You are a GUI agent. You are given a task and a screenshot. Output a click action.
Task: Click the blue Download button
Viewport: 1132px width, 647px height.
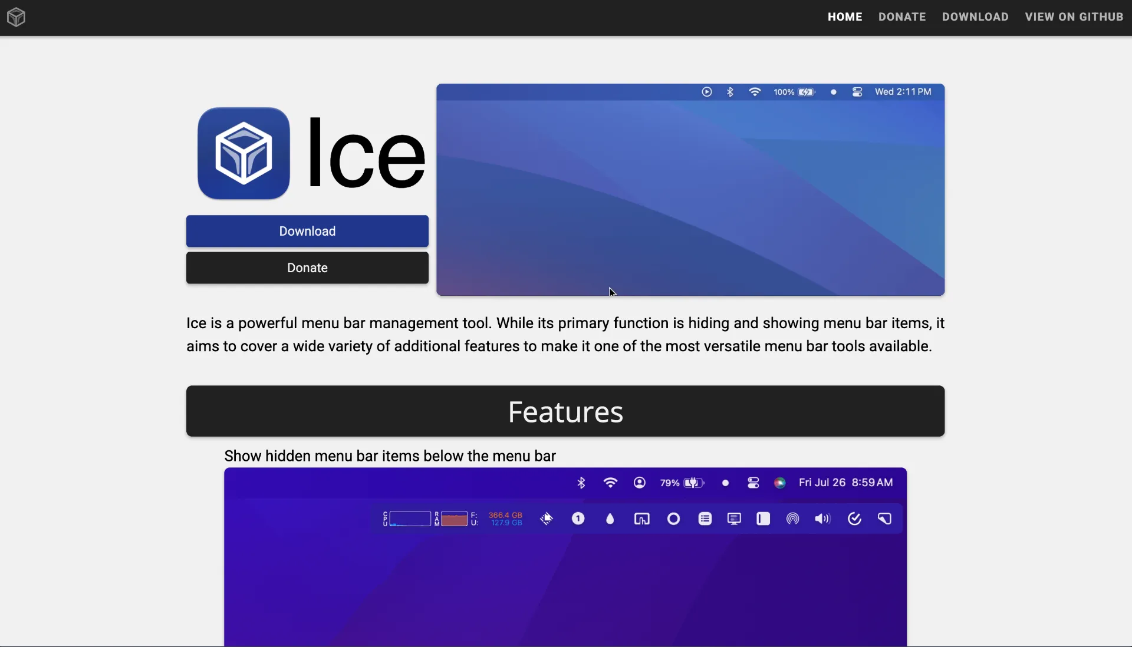(x=307, y=231)
